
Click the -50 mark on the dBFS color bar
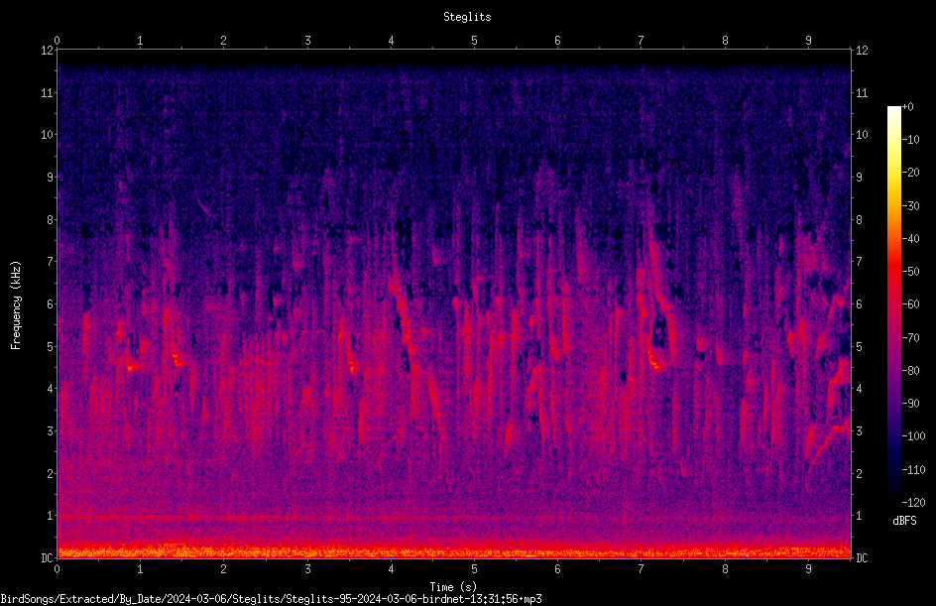910,271
